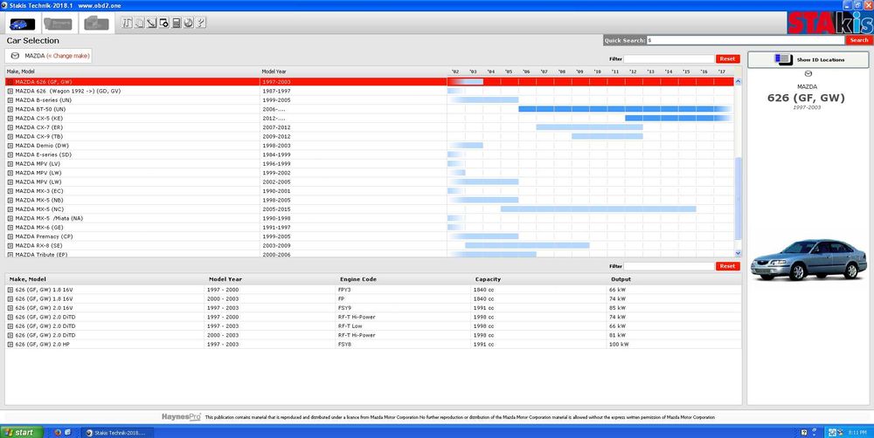Click the upper Filter text box
Screen dimensions: 874x438
click(669, 59)
